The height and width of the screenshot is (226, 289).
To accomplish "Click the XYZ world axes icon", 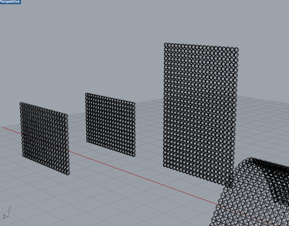I will click(7, 213).
